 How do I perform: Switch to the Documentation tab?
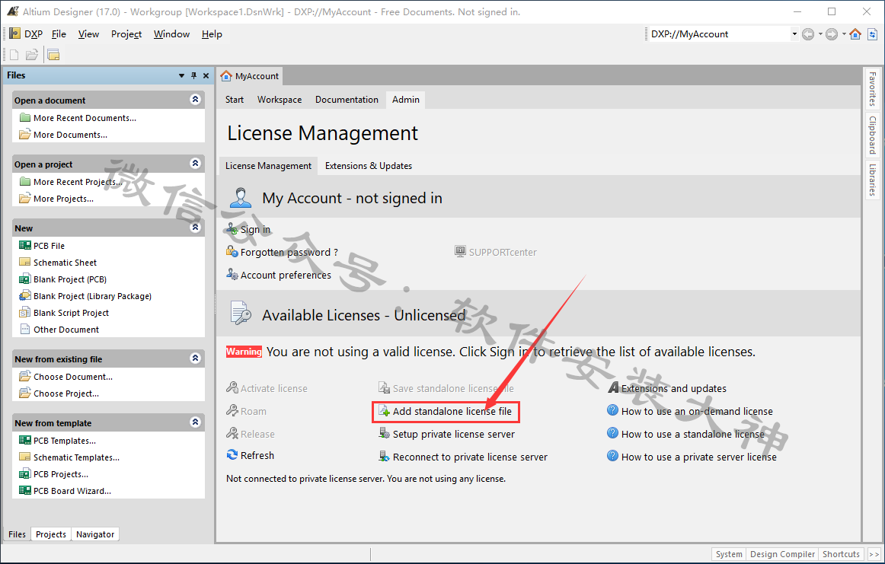click(347, 99)
